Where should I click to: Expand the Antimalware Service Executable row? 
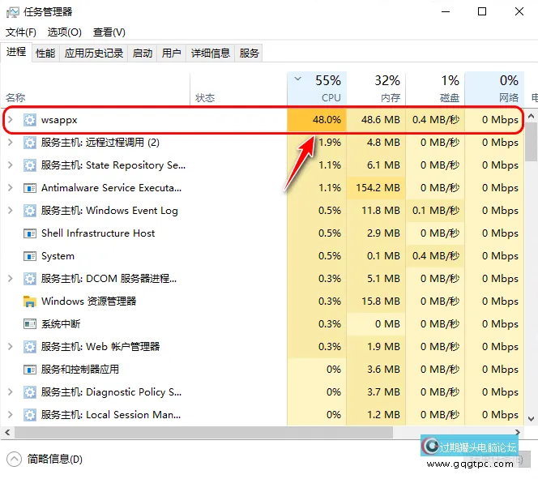coord(11,188)
